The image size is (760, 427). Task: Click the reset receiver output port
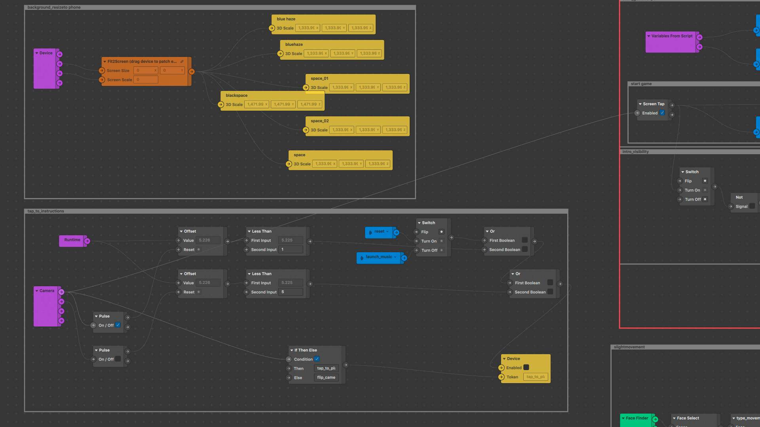396,232
